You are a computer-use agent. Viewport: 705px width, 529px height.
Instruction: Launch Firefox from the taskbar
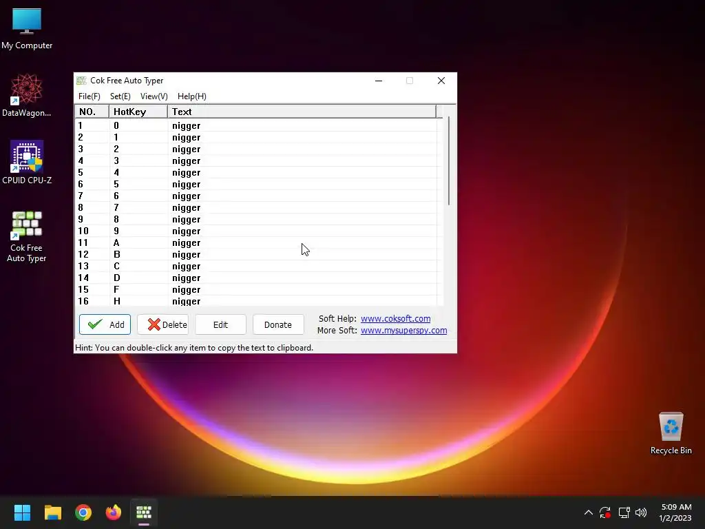114,512
